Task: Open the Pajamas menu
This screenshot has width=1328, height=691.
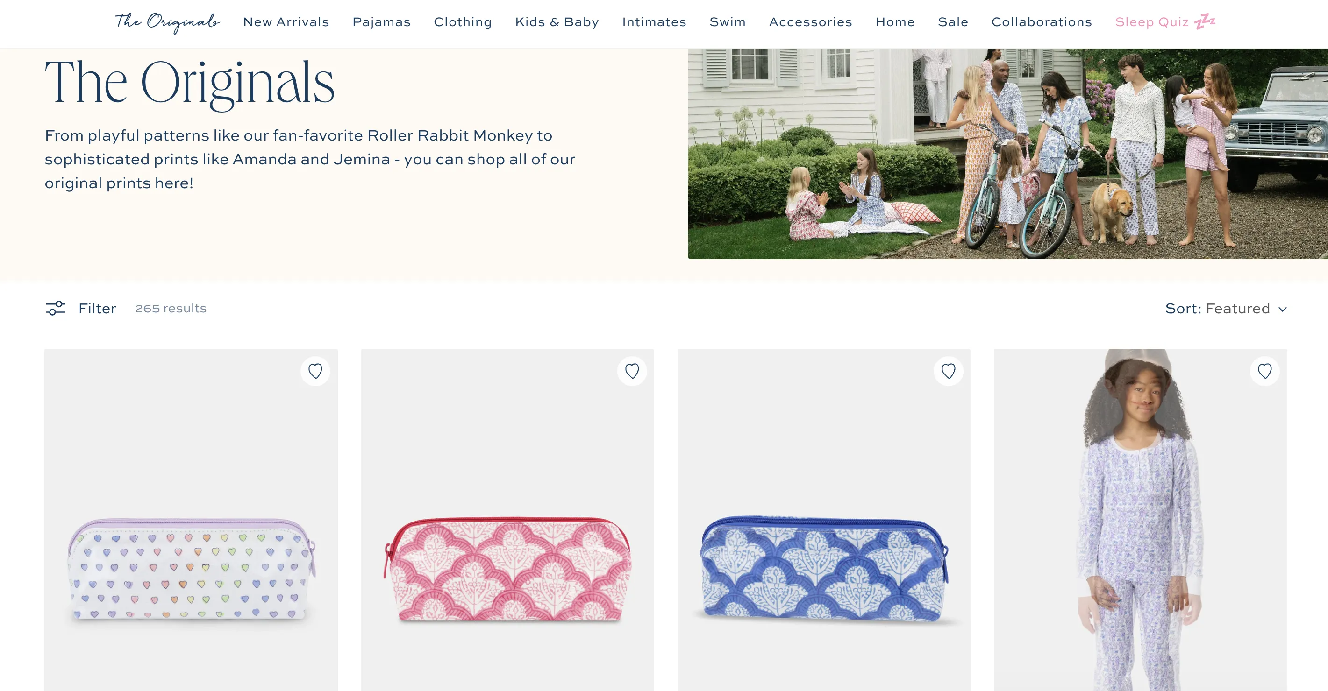Action: point(381,22)
